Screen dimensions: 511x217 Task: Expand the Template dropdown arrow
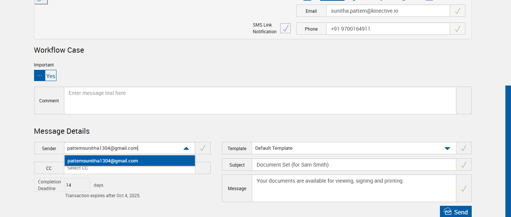click(x=447, y=148)
